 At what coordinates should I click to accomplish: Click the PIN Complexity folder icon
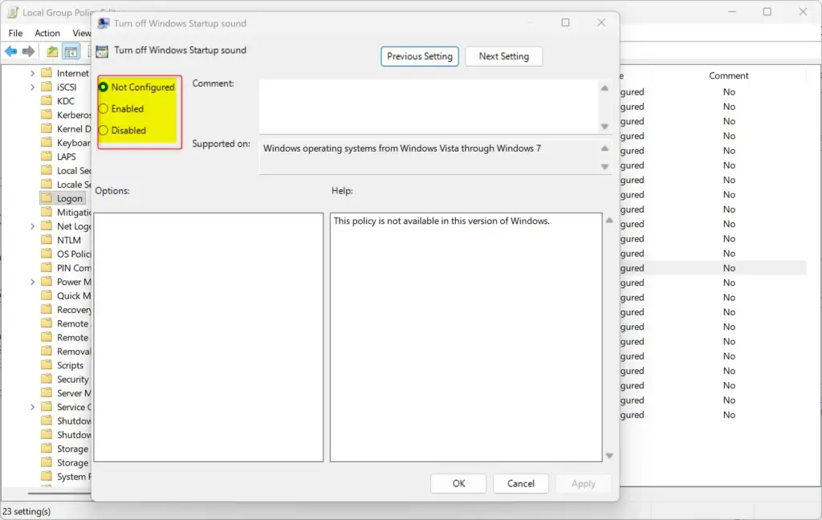pyautogui.click(x=47, y=267)
